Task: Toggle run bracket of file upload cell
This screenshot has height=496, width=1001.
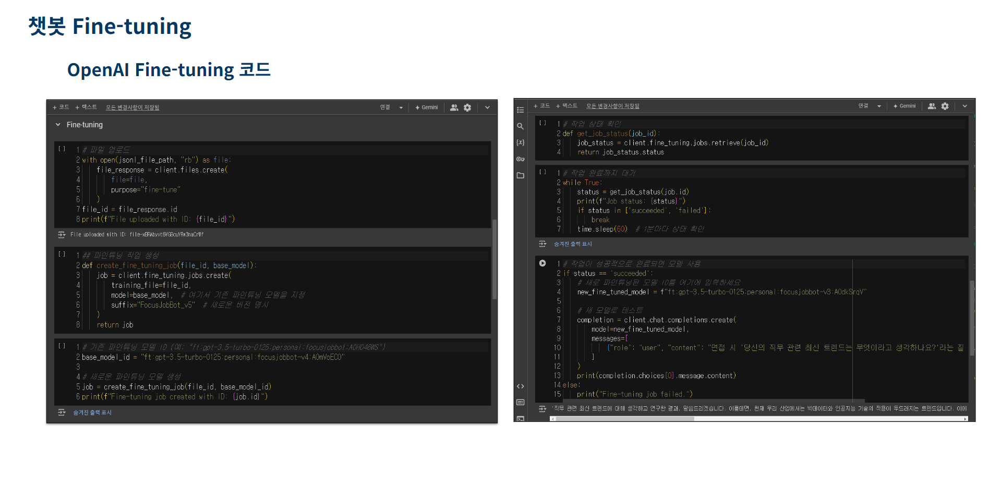Action: 62,149
